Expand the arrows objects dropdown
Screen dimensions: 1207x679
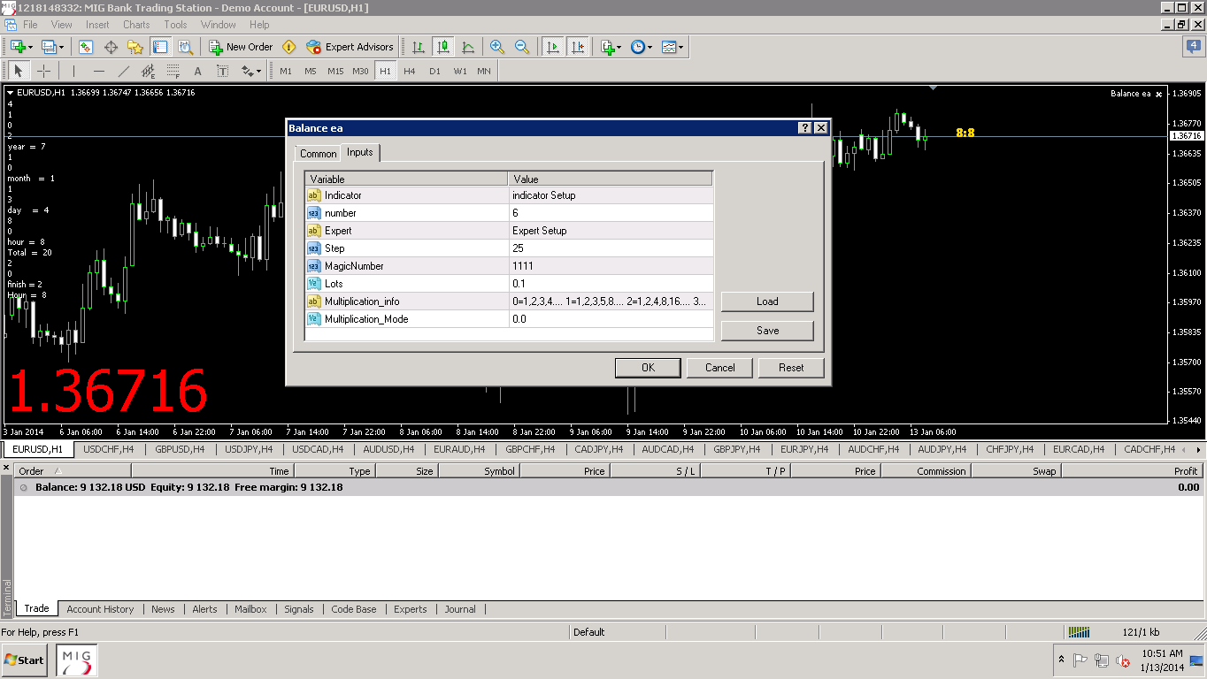click(259, 71)
